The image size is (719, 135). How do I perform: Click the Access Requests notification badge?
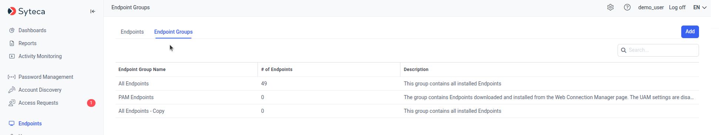(x=91, y=103)
